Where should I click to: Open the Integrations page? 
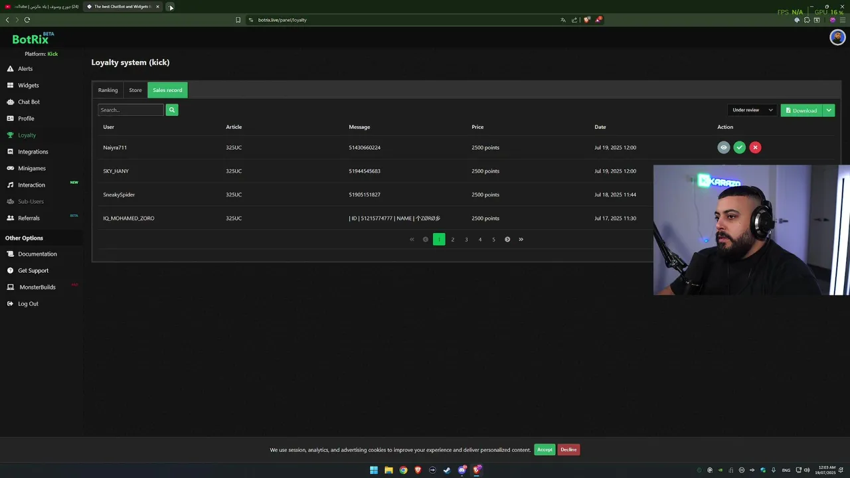click(x=33, y=151)
